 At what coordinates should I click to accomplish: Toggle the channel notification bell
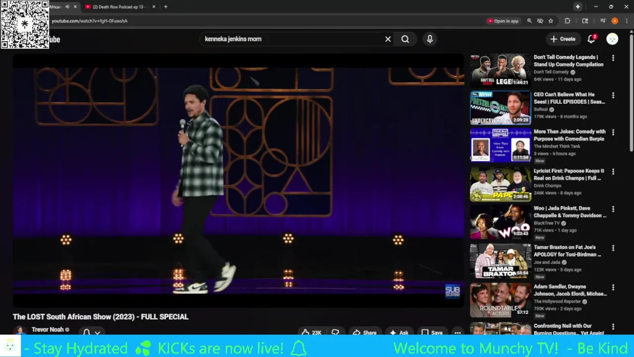(x=87, y=332)
